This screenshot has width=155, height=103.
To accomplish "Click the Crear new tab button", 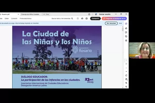I will pyautogui.click(x=46, y=14).
